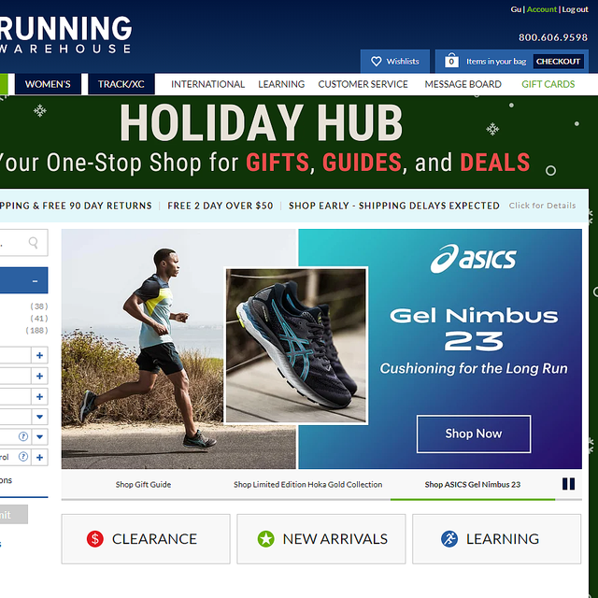The width and height of the screenshot is (598, 598).
Task: Click the phone number 800.606.9598
Action: [553, 37]
